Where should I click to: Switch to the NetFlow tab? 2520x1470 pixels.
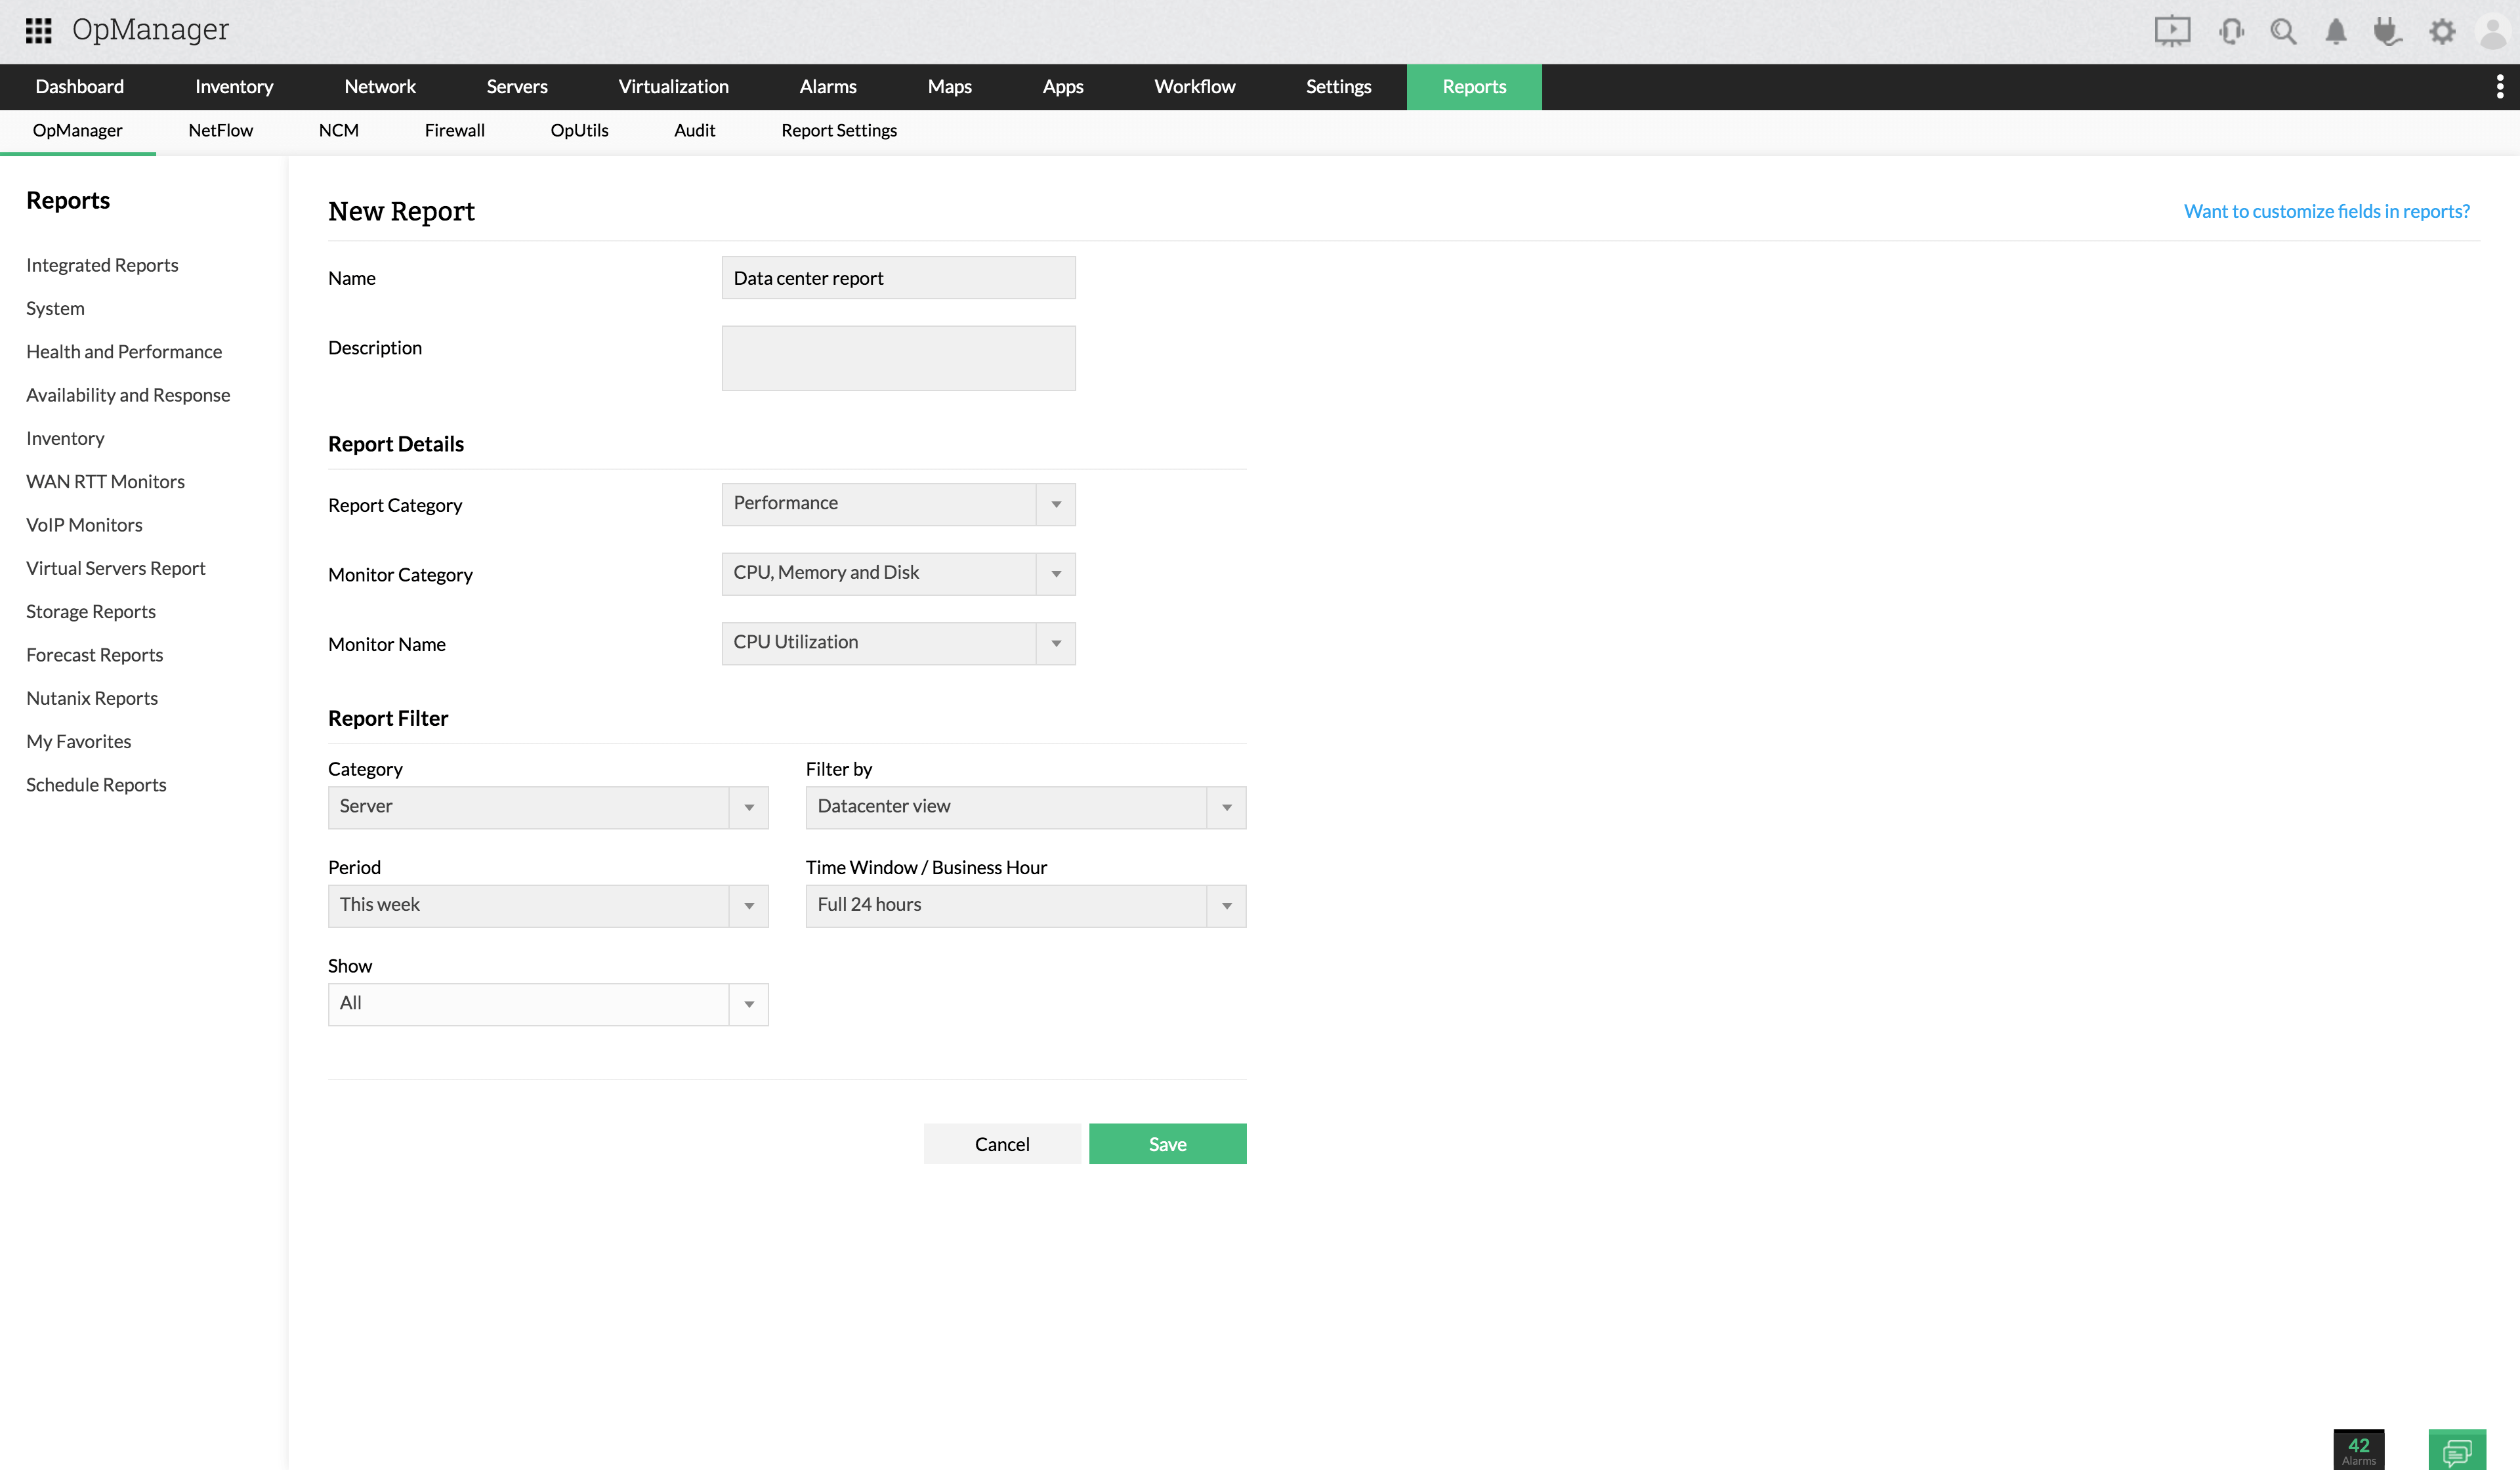[x=220, y=130]
